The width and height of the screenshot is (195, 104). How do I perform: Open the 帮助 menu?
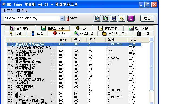point(22,11)
